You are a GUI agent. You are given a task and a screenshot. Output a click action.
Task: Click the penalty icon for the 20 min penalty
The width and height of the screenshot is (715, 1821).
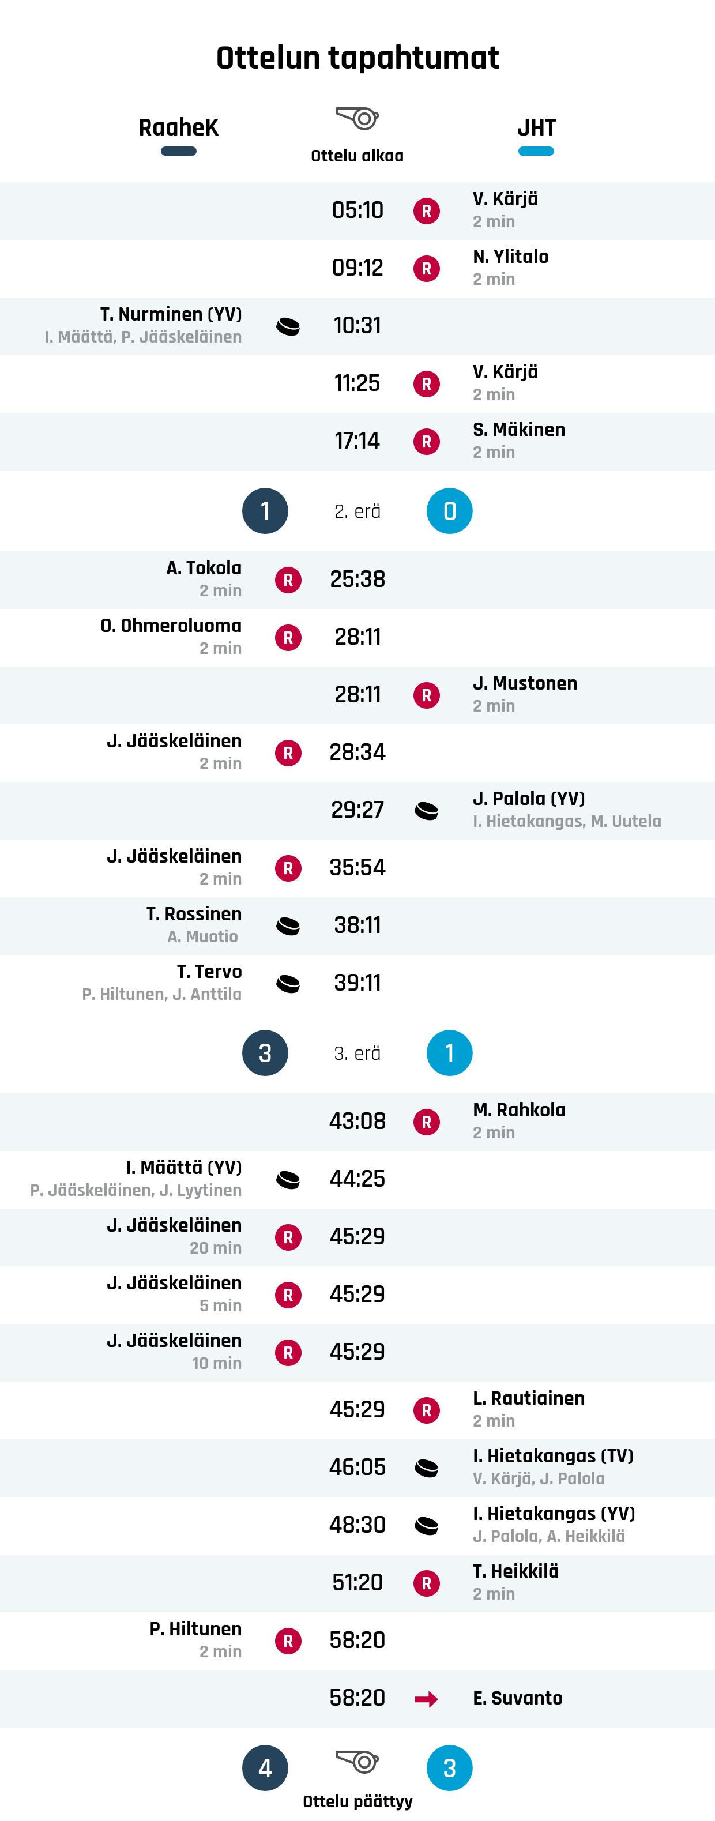click(x=288, y=1237)
